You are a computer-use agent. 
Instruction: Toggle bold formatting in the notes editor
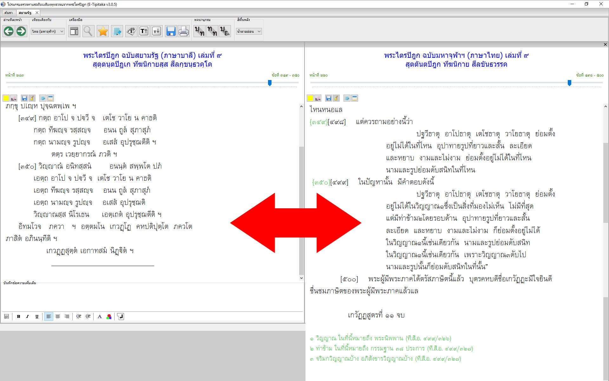point(18,317)
